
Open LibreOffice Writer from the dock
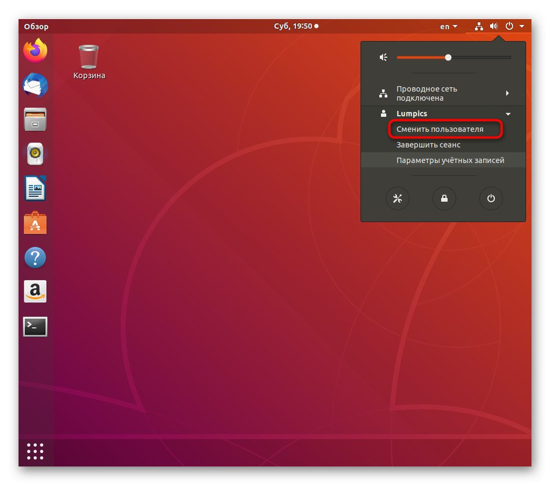pyautogui.click(x=35, y=188)
